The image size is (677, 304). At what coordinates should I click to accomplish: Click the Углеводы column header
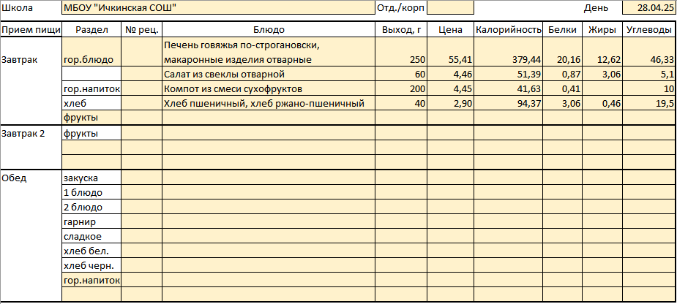(649, 30)
